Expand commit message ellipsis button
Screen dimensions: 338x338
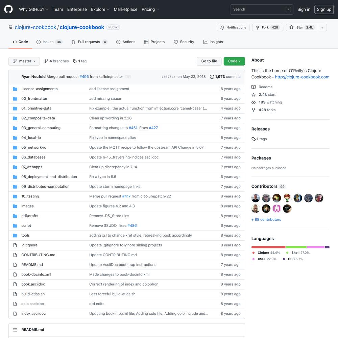[x=128, y=77]
